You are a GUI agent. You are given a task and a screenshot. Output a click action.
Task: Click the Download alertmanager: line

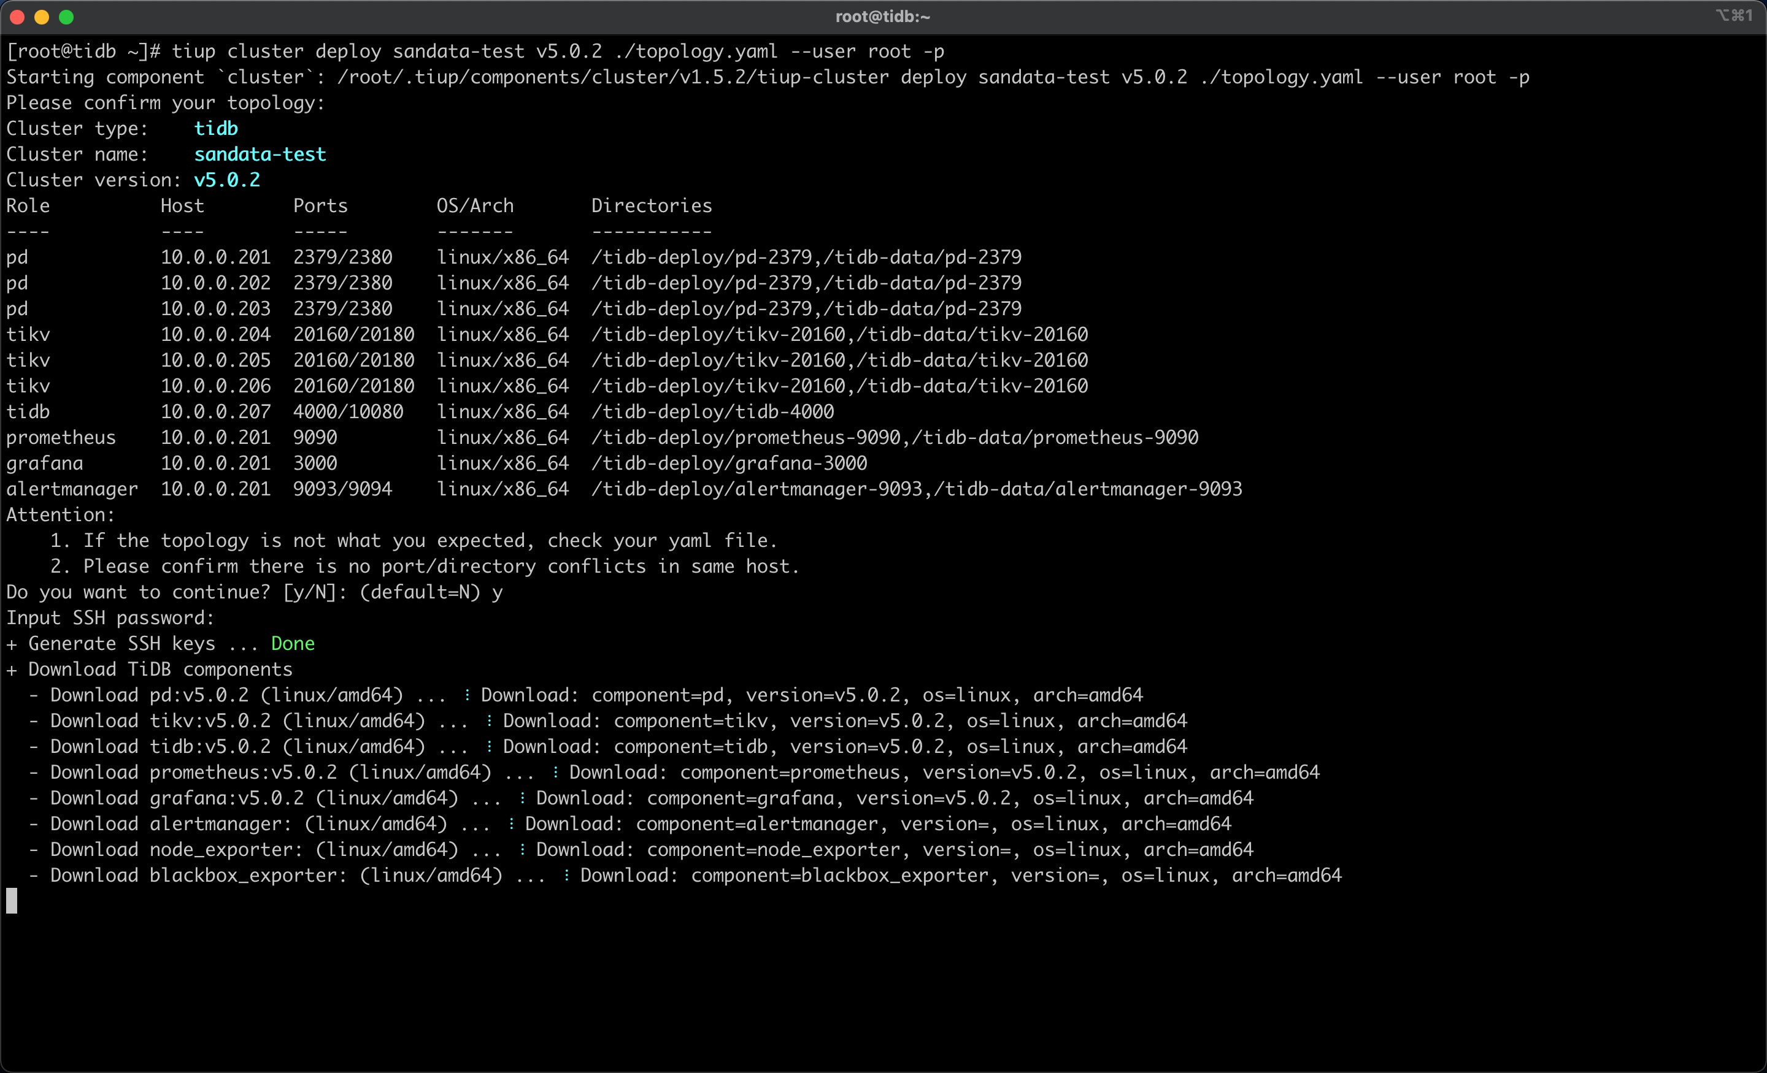click(630, 824)
